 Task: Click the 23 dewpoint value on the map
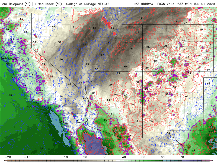point(118,73)
